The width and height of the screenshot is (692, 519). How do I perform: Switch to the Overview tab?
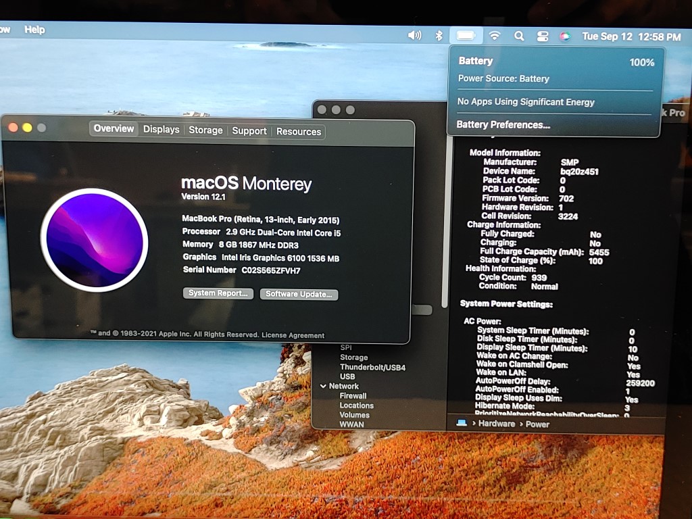click(x=114, y=128)
